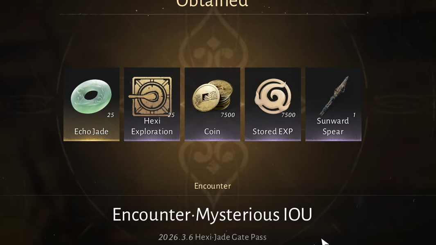The width and height of the screenshot is (436, 245).
Task: Click the Stored EXP item name
Action: tap(273, 131)
